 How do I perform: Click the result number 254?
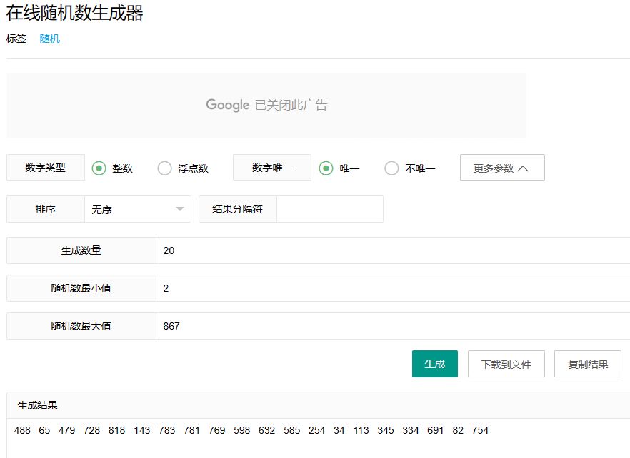pyautogui.click(x=316, y=430)
